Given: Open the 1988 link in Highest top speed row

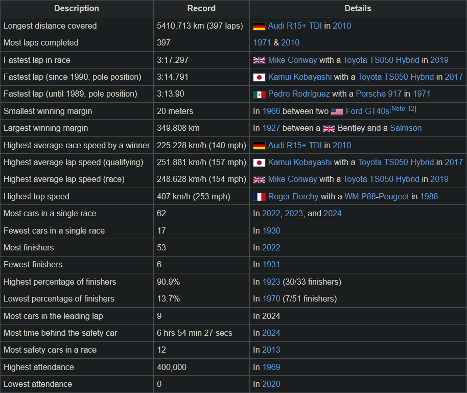Looking at the screenshot, I should 429,197.
